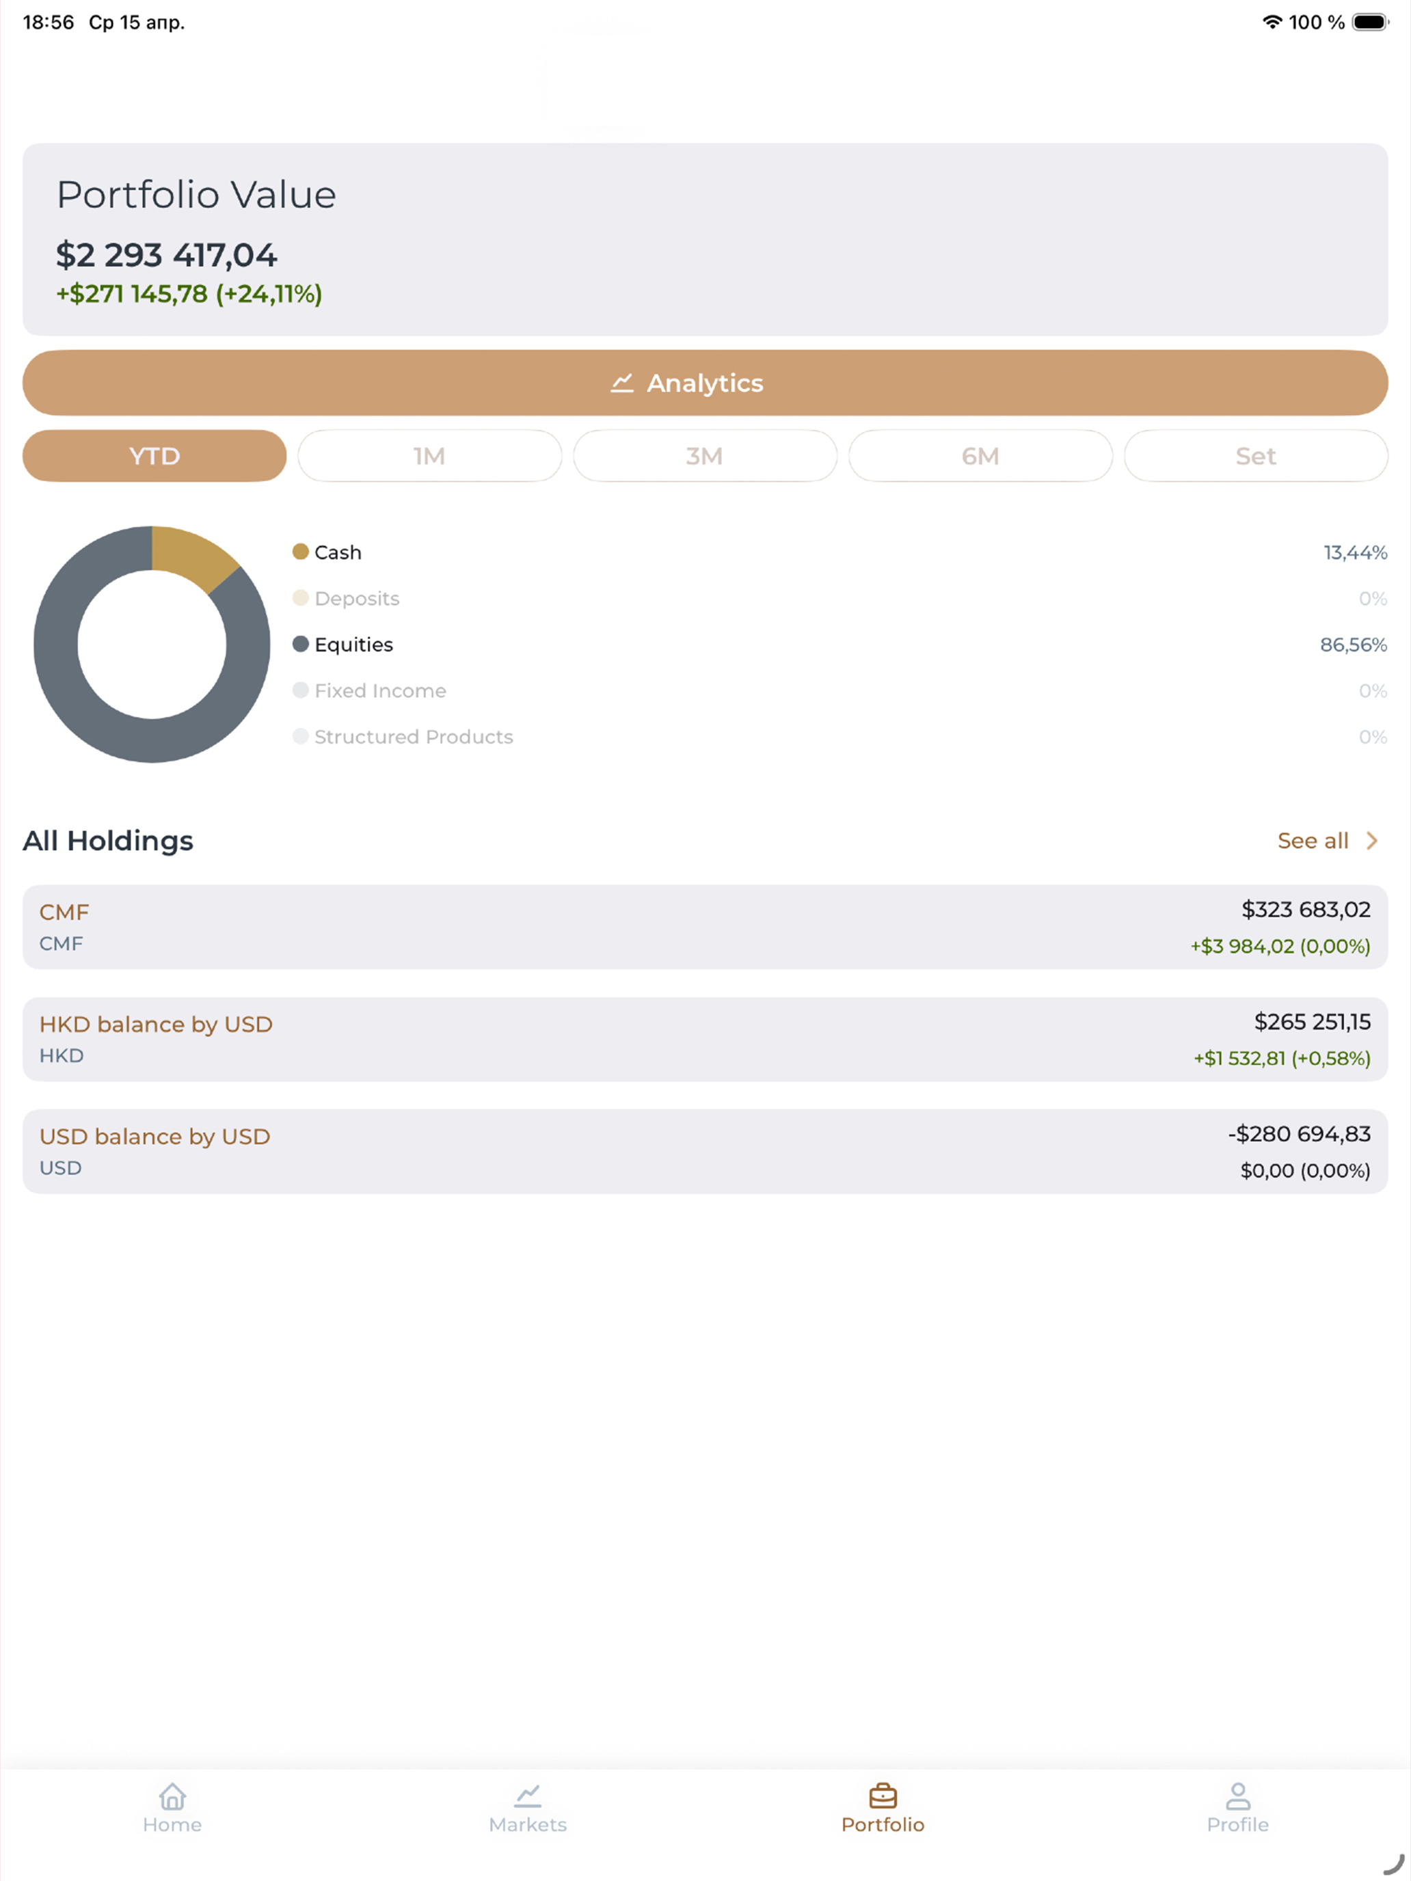This screenshot has height=1881, width=1411.
Task: Click the Portfolio Value heading
Action: pos(196,195)
